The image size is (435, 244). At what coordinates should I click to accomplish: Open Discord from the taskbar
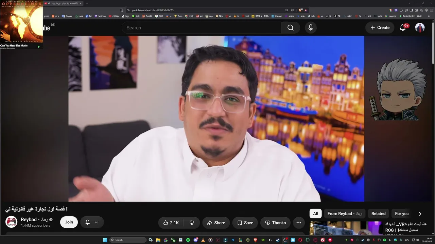pos(195,240)
